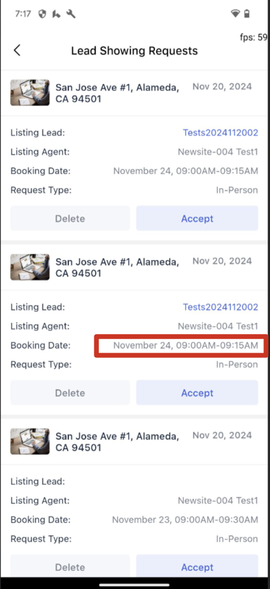Viewport: 270px width, 589px height.
Task: Accept the third showing request
Action: (197, 566)
